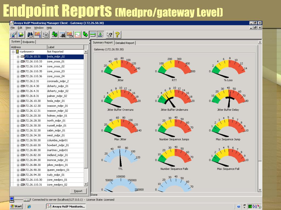Click the endpoint list scroll up arrow

(86, 52)
